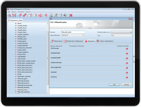Click the red script with plus icon
This screenshot has height=107, width=141.
[40, 15]
